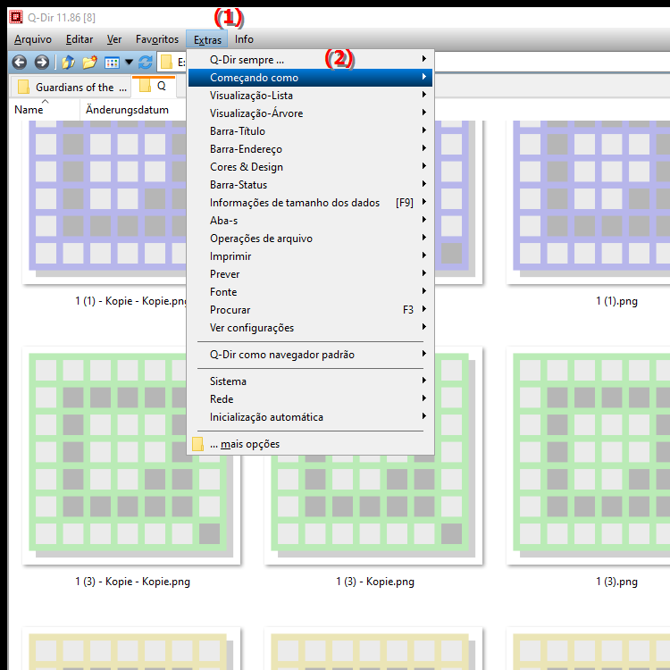670x670 pixels.
Task: Sort by the Änderungsdatum column header
Action: pyautogui.click(x=133, y=110)
